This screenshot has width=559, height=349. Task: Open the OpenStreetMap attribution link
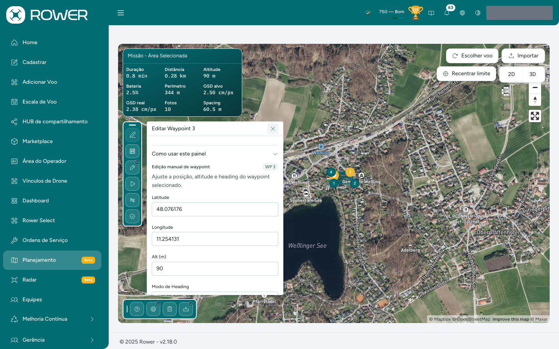click(x=471, y=320)
